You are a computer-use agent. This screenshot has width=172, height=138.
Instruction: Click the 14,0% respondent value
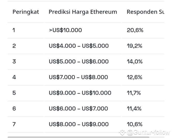pos(135,62)
